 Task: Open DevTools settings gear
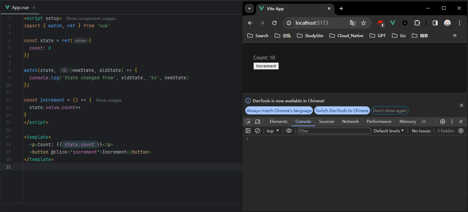point(443,122)
